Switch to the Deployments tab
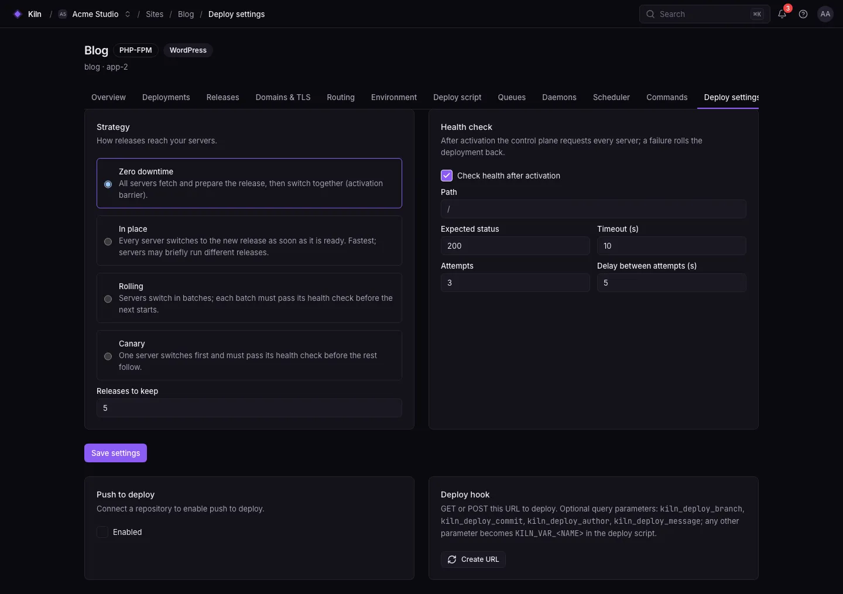 pyautogui.click(x=166, y=97)
